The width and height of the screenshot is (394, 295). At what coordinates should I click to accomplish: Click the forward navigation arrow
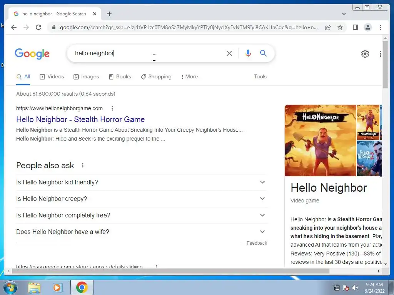pos(26,27)
